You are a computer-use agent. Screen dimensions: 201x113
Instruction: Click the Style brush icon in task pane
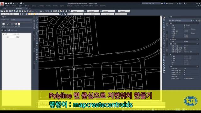(8, 24)
